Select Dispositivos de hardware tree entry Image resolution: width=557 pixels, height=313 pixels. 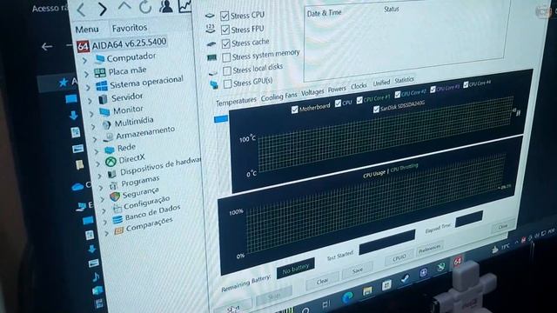pyautogui.click(x=160, y=167)
